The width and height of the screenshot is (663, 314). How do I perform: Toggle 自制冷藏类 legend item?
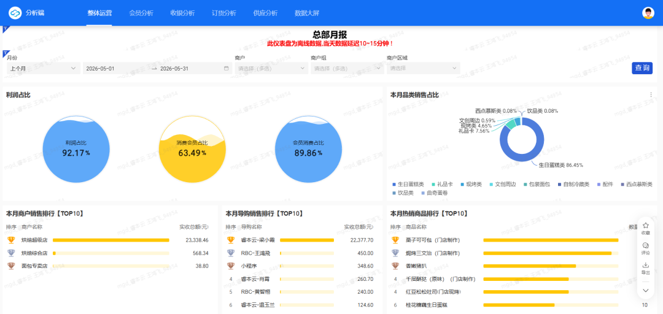click(x=574, y=184)
